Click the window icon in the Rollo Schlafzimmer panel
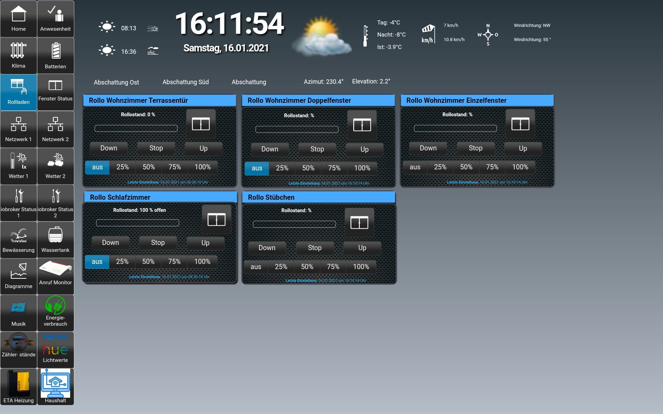This screenshot has width=663, height=414. tap(216, 219)
